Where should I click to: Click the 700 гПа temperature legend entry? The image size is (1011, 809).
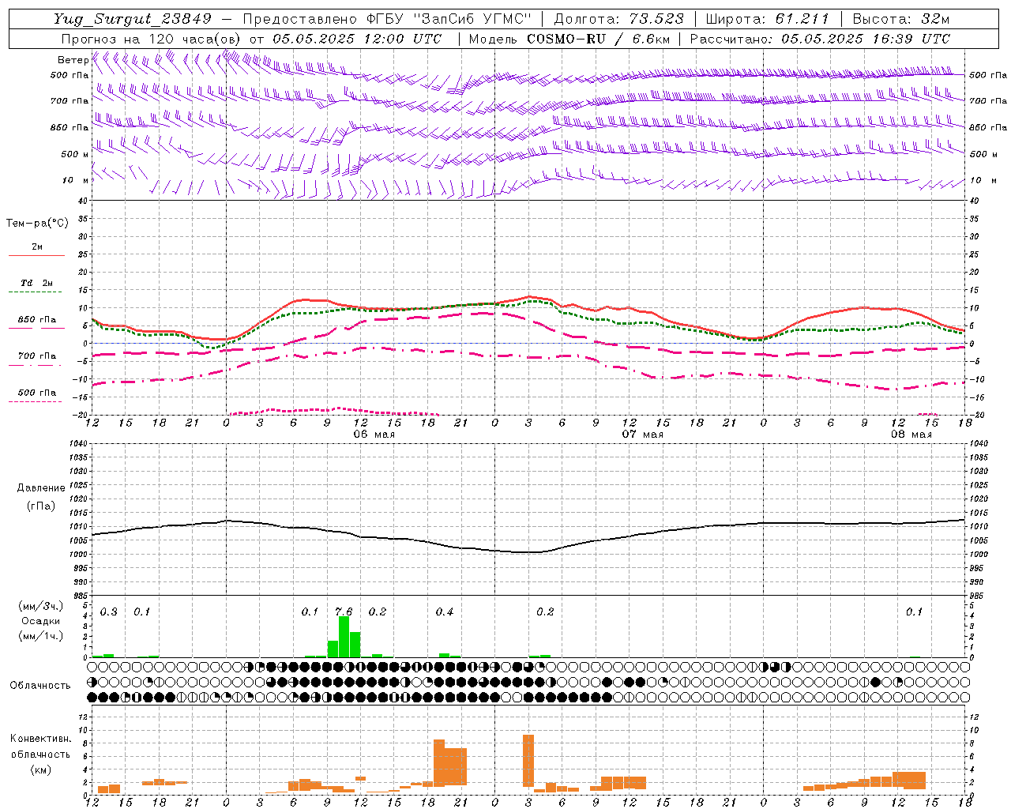pos(37,356)
